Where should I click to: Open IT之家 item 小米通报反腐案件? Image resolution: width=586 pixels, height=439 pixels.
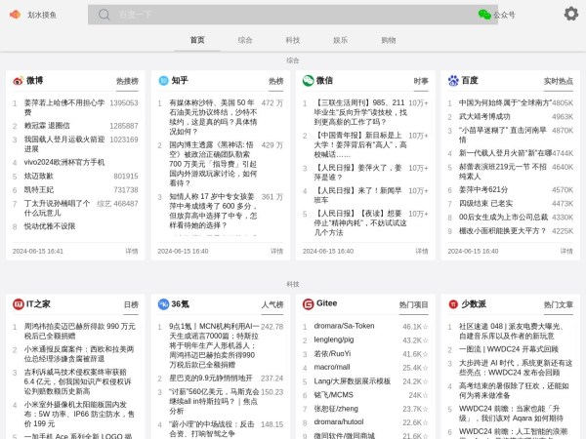click(79, 354)
